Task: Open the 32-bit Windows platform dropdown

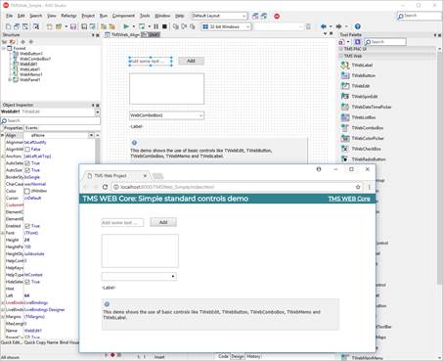Action: [x=226, y=26]
